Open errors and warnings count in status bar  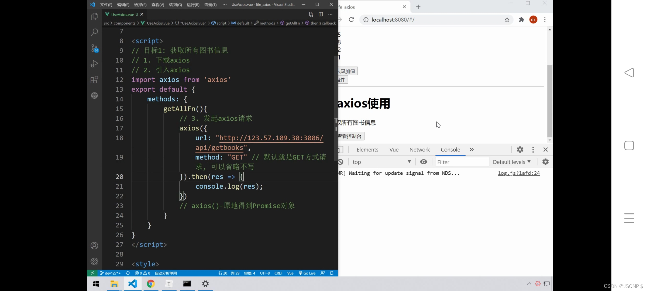click(143, 273)
